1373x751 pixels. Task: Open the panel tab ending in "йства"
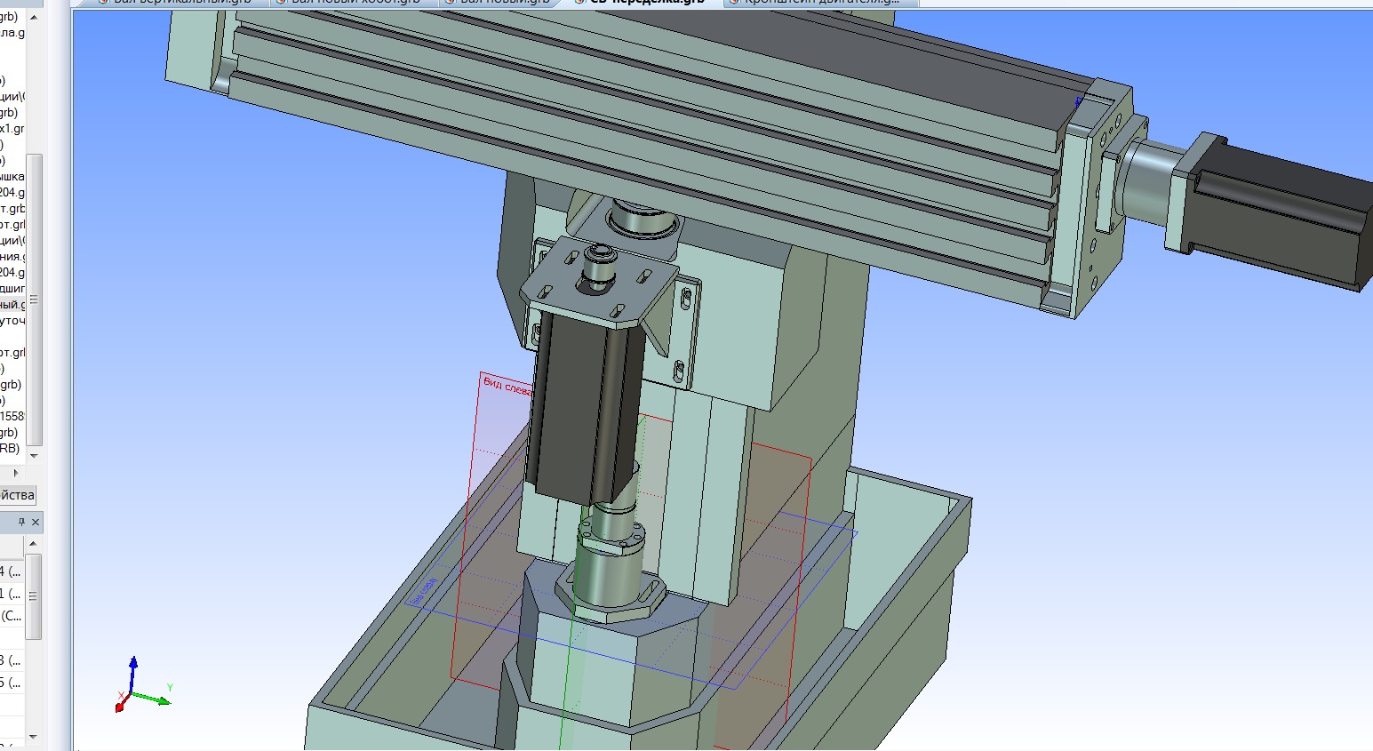click(x=18, y=495)
